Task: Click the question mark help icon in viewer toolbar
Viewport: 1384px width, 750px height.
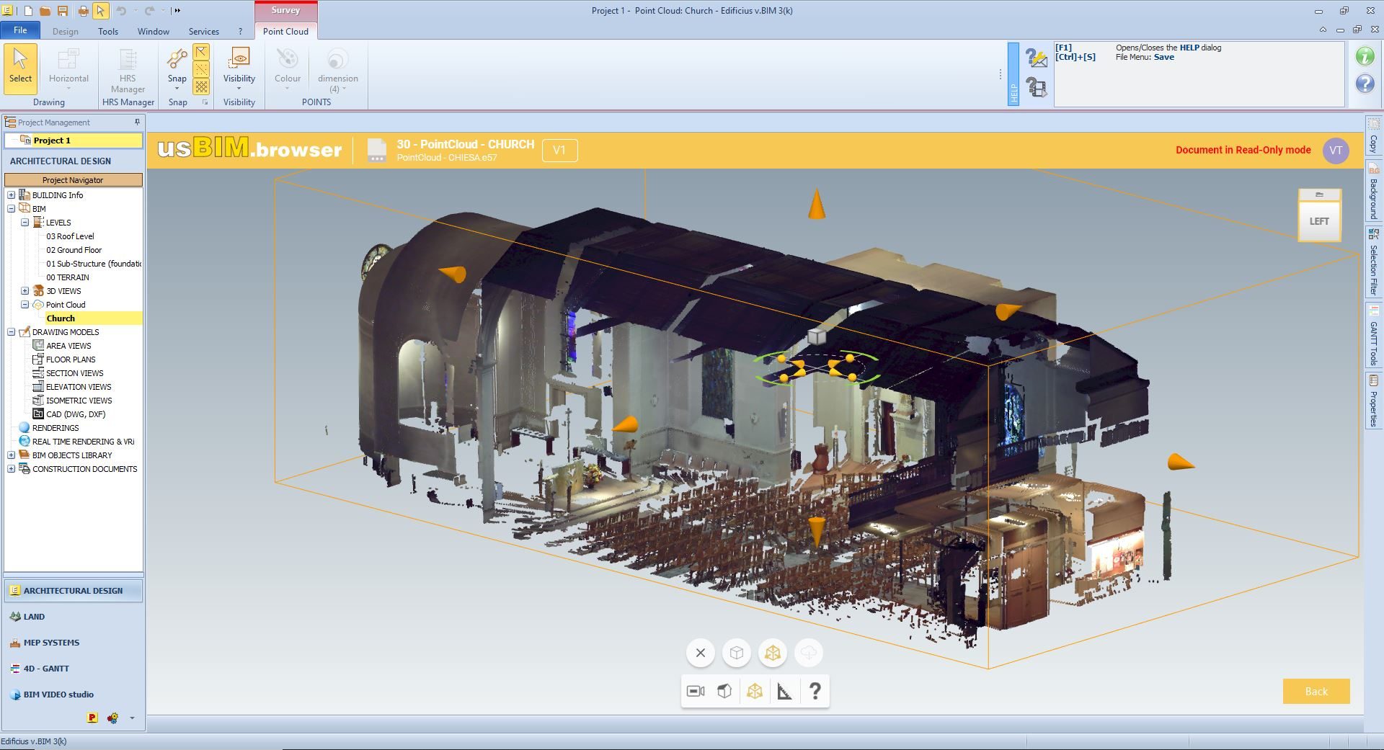Action: pyautogui.click(x=815, y=692)
